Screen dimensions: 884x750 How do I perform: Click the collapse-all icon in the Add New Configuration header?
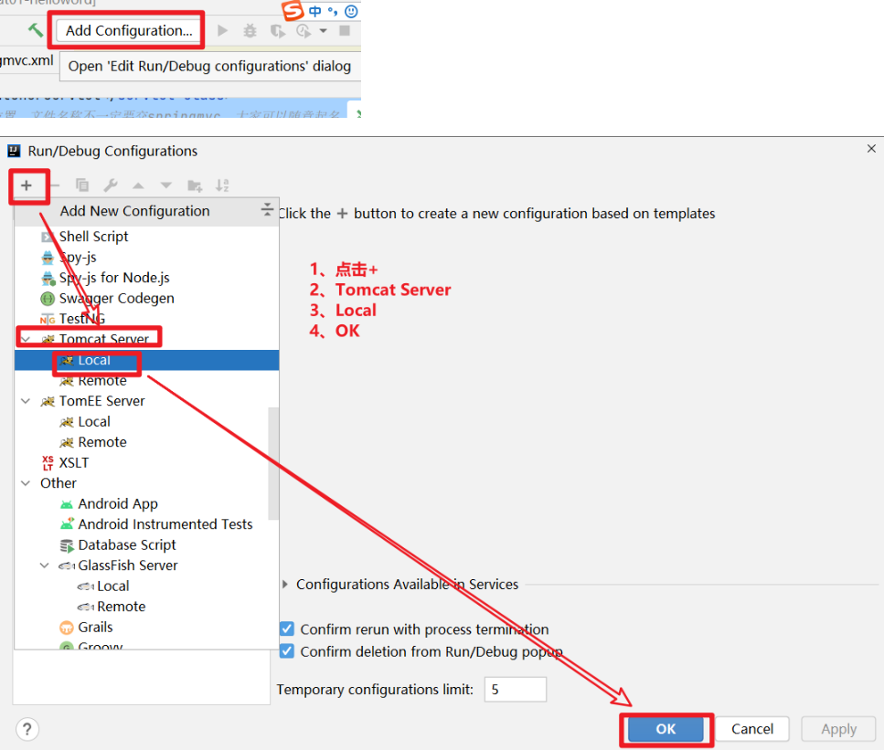267,210
